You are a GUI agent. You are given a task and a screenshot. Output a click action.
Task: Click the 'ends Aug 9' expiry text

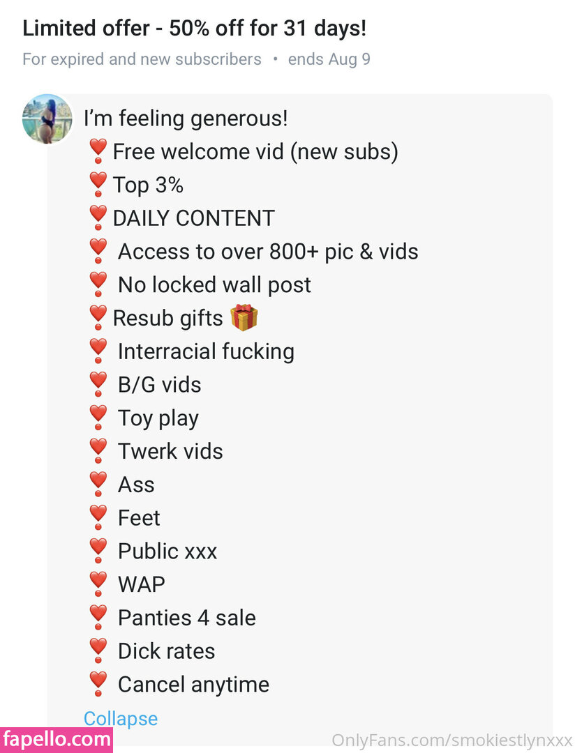coord(329,59)
